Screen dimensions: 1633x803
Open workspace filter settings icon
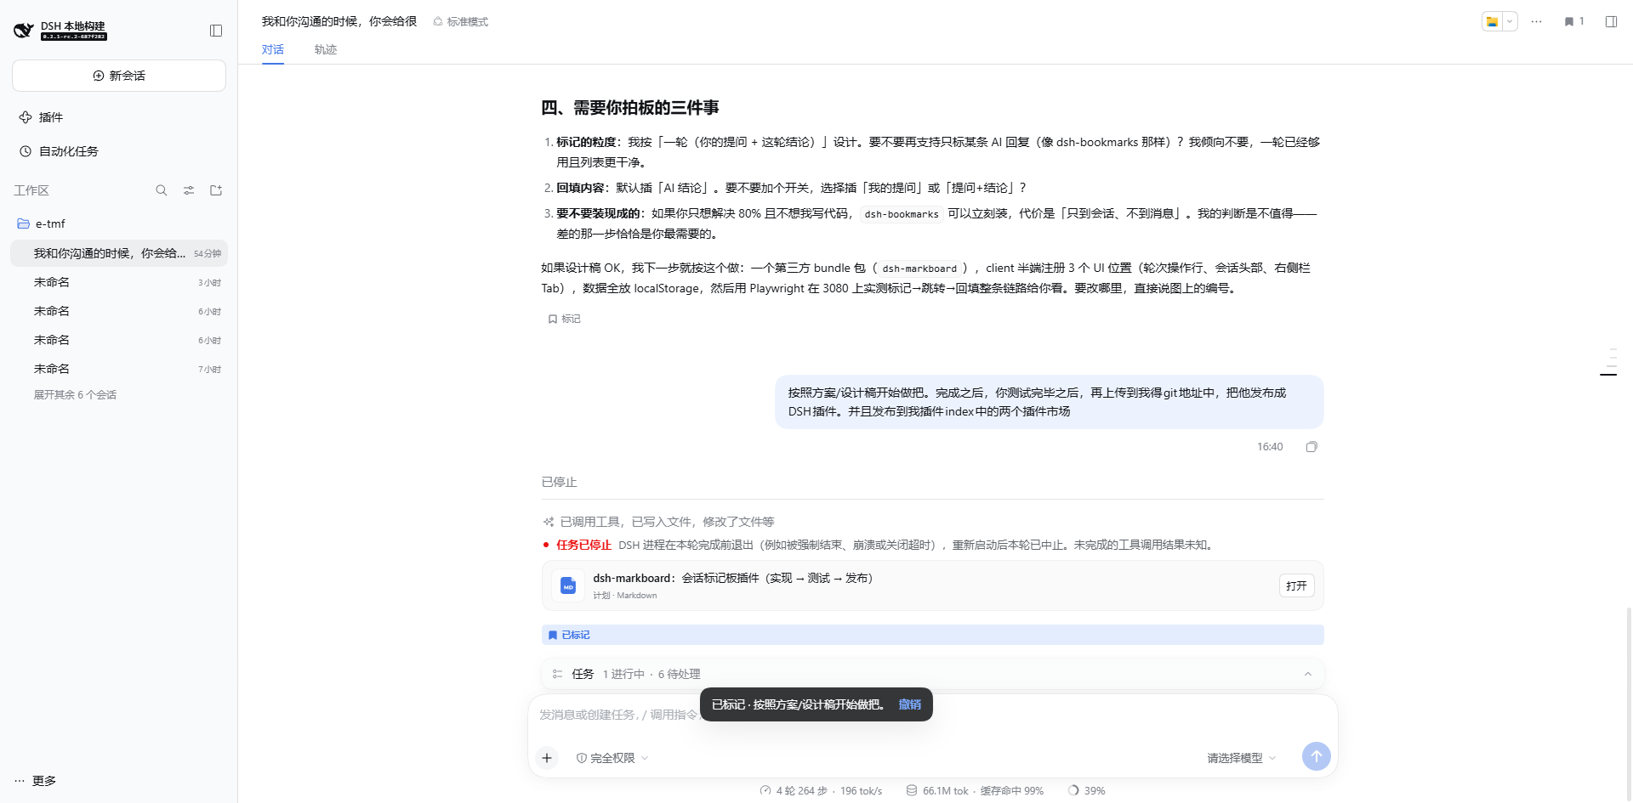pyautogui.click(x=189, y=190)
